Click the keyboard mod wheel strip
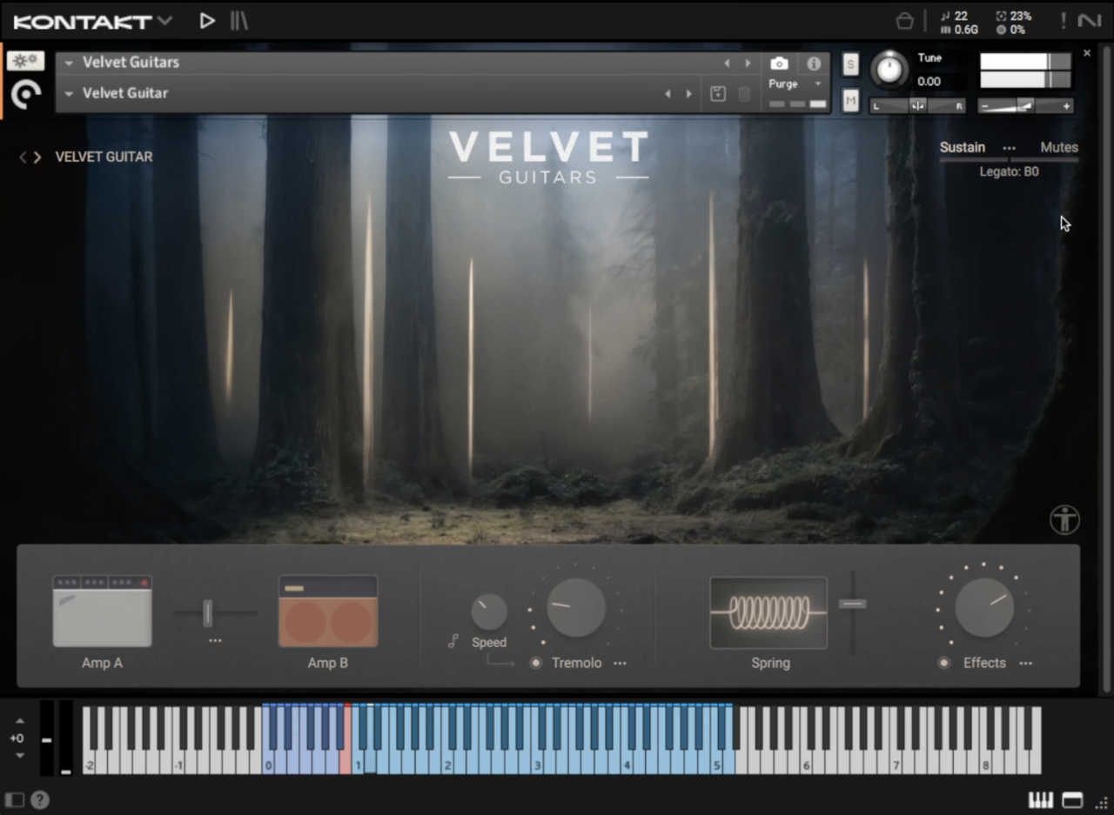This screenshot has height=815, width=1114. coord(65,738)
